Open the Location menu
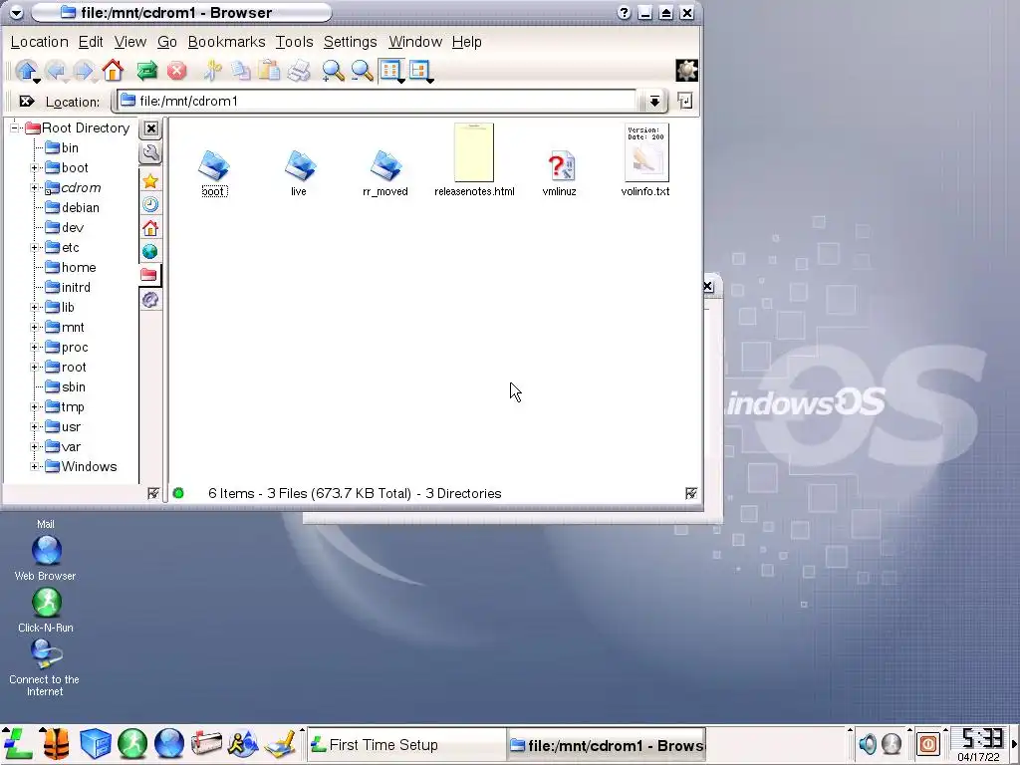 click(40, 42)
